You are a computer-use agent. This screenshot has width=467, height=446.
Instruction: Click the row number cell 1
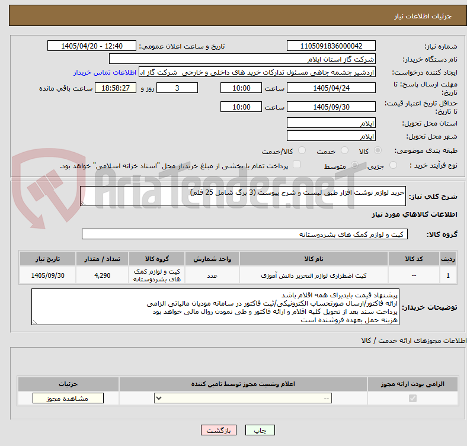448,275
